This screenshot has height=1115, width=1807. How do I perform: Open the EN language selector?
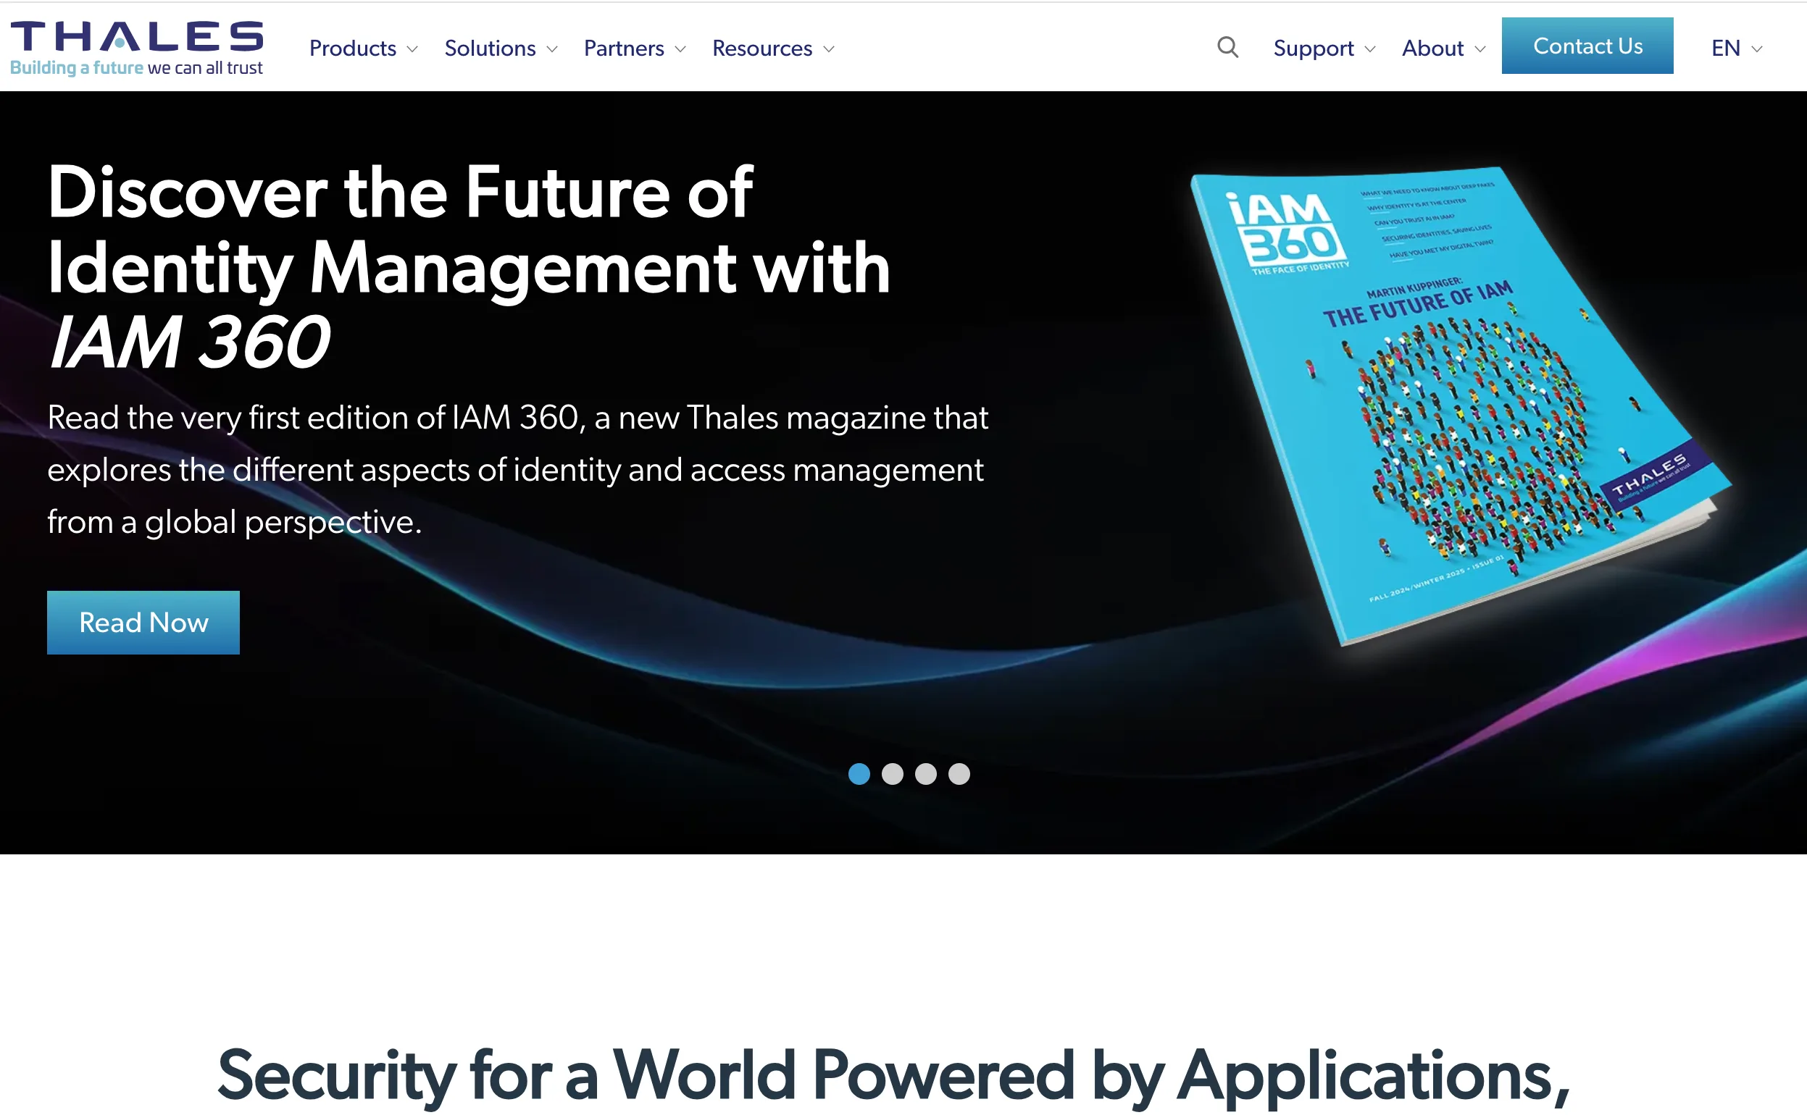[x=1737, y=48]
